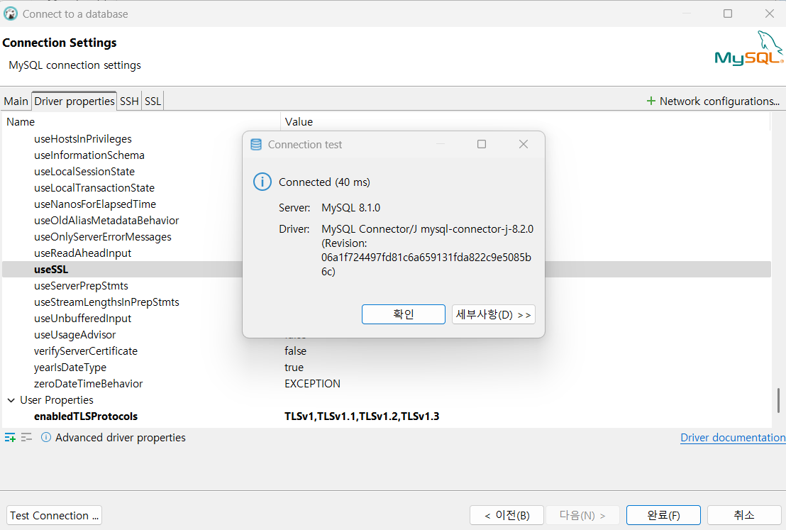This screenshot has width=786, height=530.
Task: Click the true value of yearIsDateType
Action: pos(294,368)
